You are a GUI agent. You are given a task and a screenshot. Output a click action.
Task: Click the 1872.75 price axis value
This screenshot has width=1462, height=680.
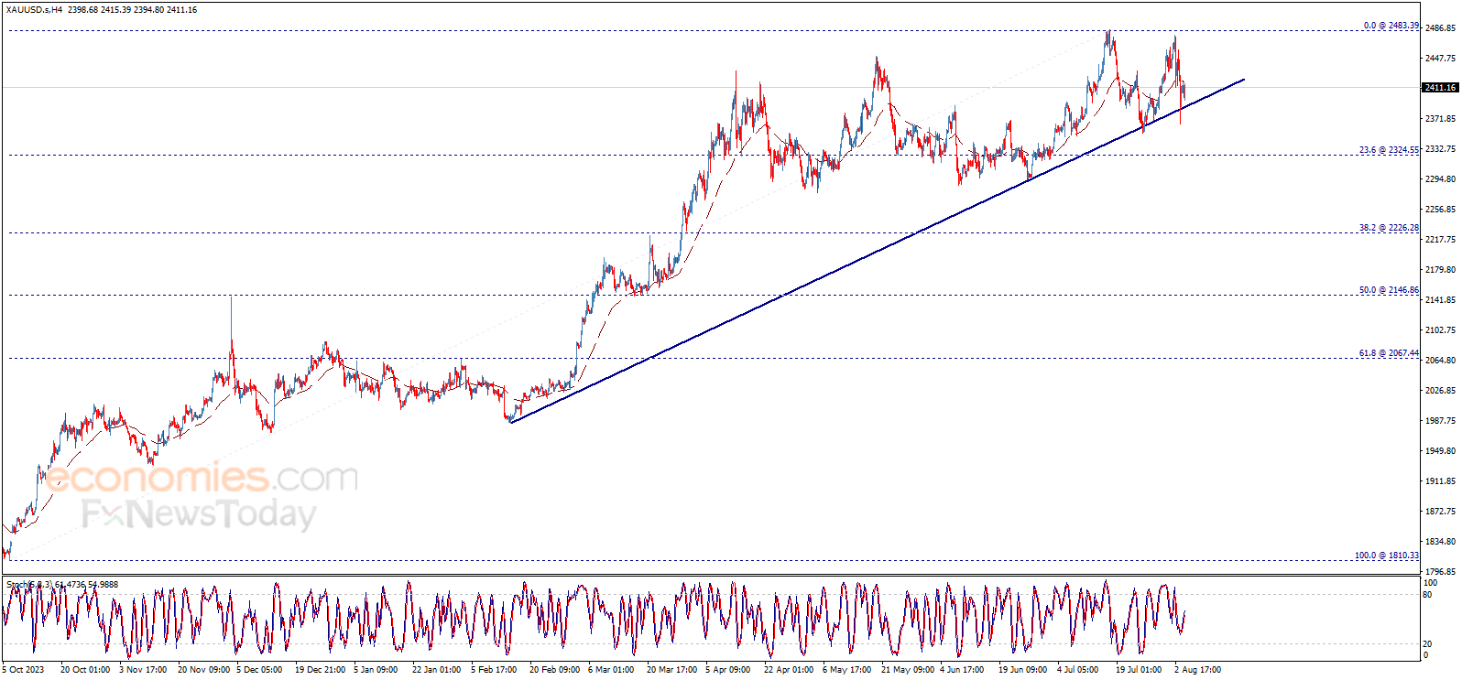tap(1440, 512)
